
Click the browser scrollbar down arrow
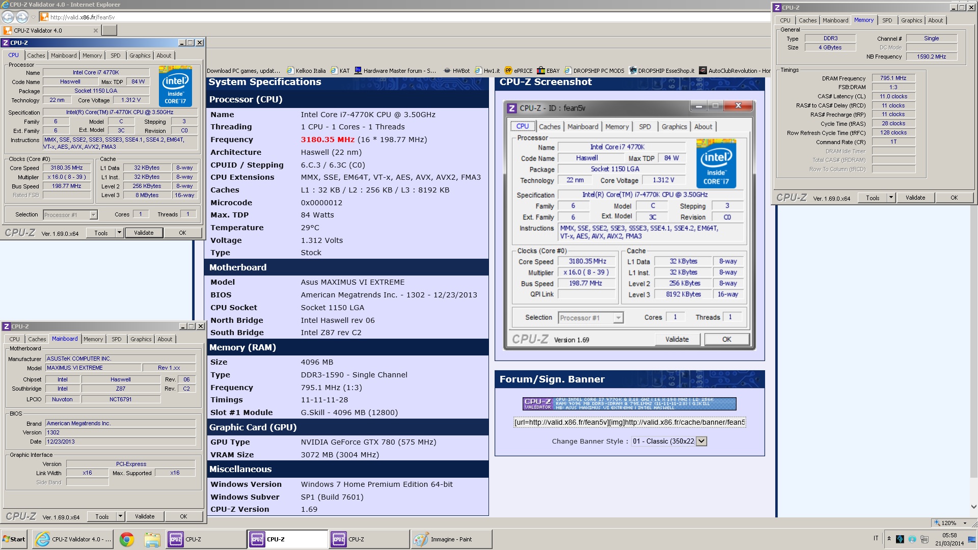973,507
